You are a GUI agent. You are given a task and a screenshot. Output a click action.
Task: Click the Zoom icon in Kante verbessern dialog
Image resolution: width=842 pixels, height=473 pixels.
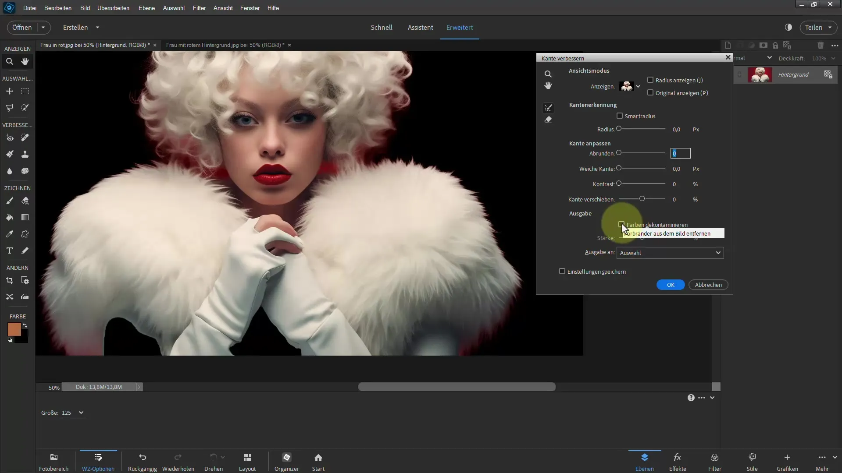click(x=548, y=74)
